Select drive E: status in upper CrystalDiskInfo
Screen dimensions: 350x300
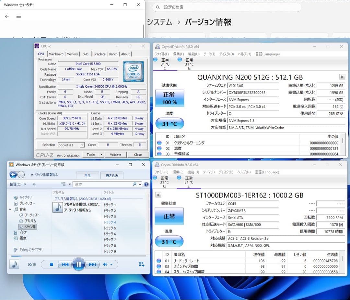click(189, 64)
